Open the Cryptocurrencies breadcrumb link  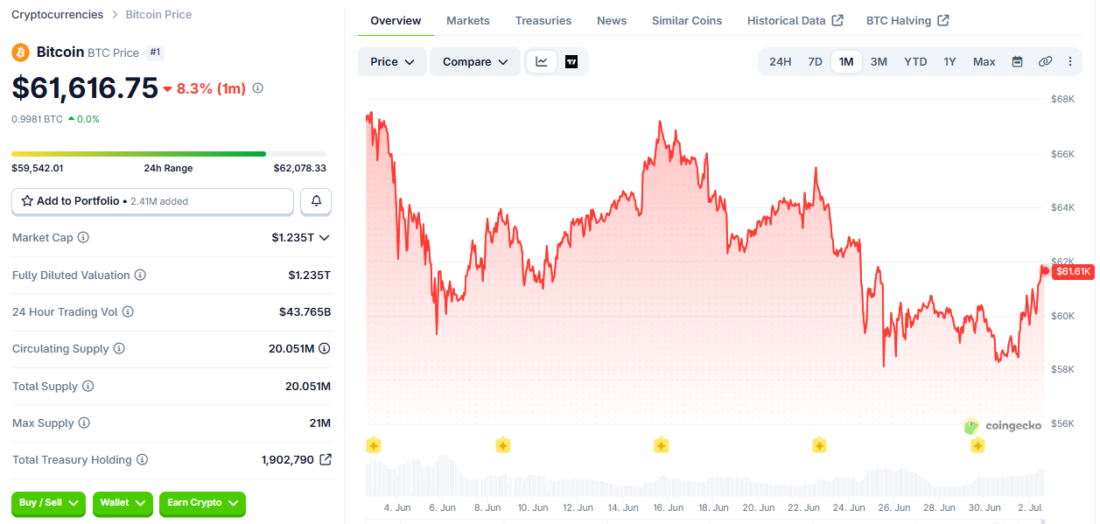57,15
